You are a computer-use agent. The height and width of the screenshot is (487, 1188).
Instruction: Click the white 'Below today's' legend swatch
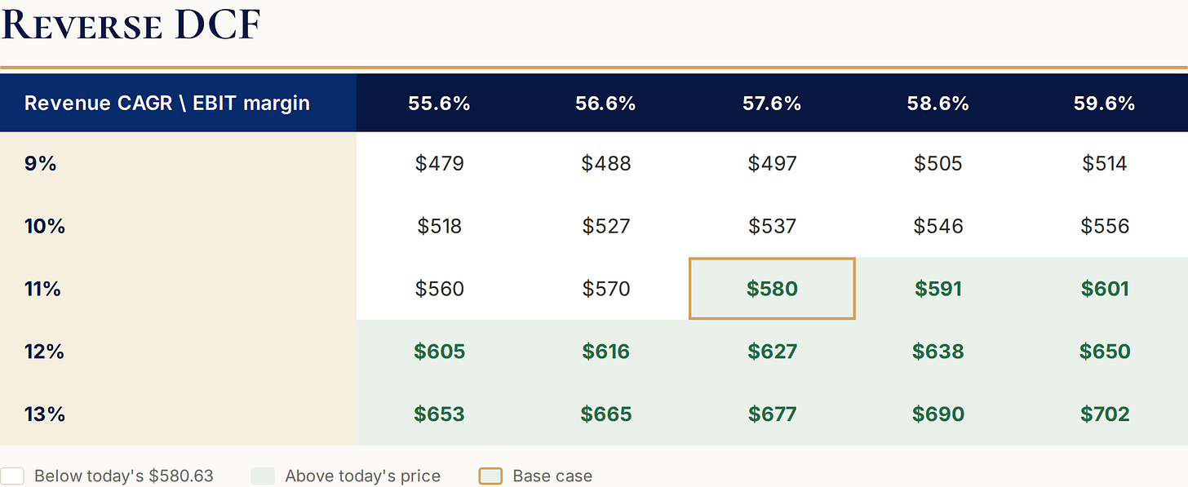click(x=12, y=476)
